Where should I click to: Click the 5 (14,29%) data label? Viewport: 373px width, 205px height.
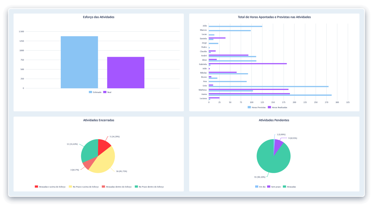point(114,137)
